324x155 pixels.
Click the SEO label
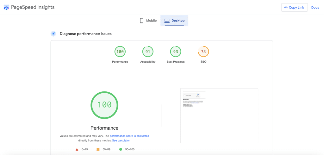[203, 62]
